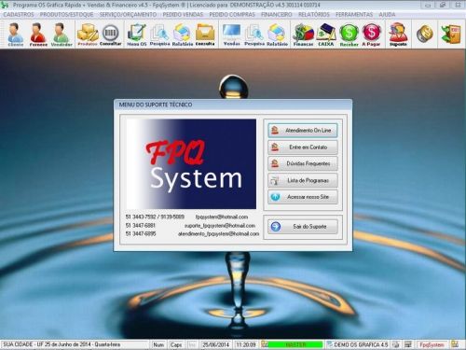Open the CADASTROS menu

point(19,15)
